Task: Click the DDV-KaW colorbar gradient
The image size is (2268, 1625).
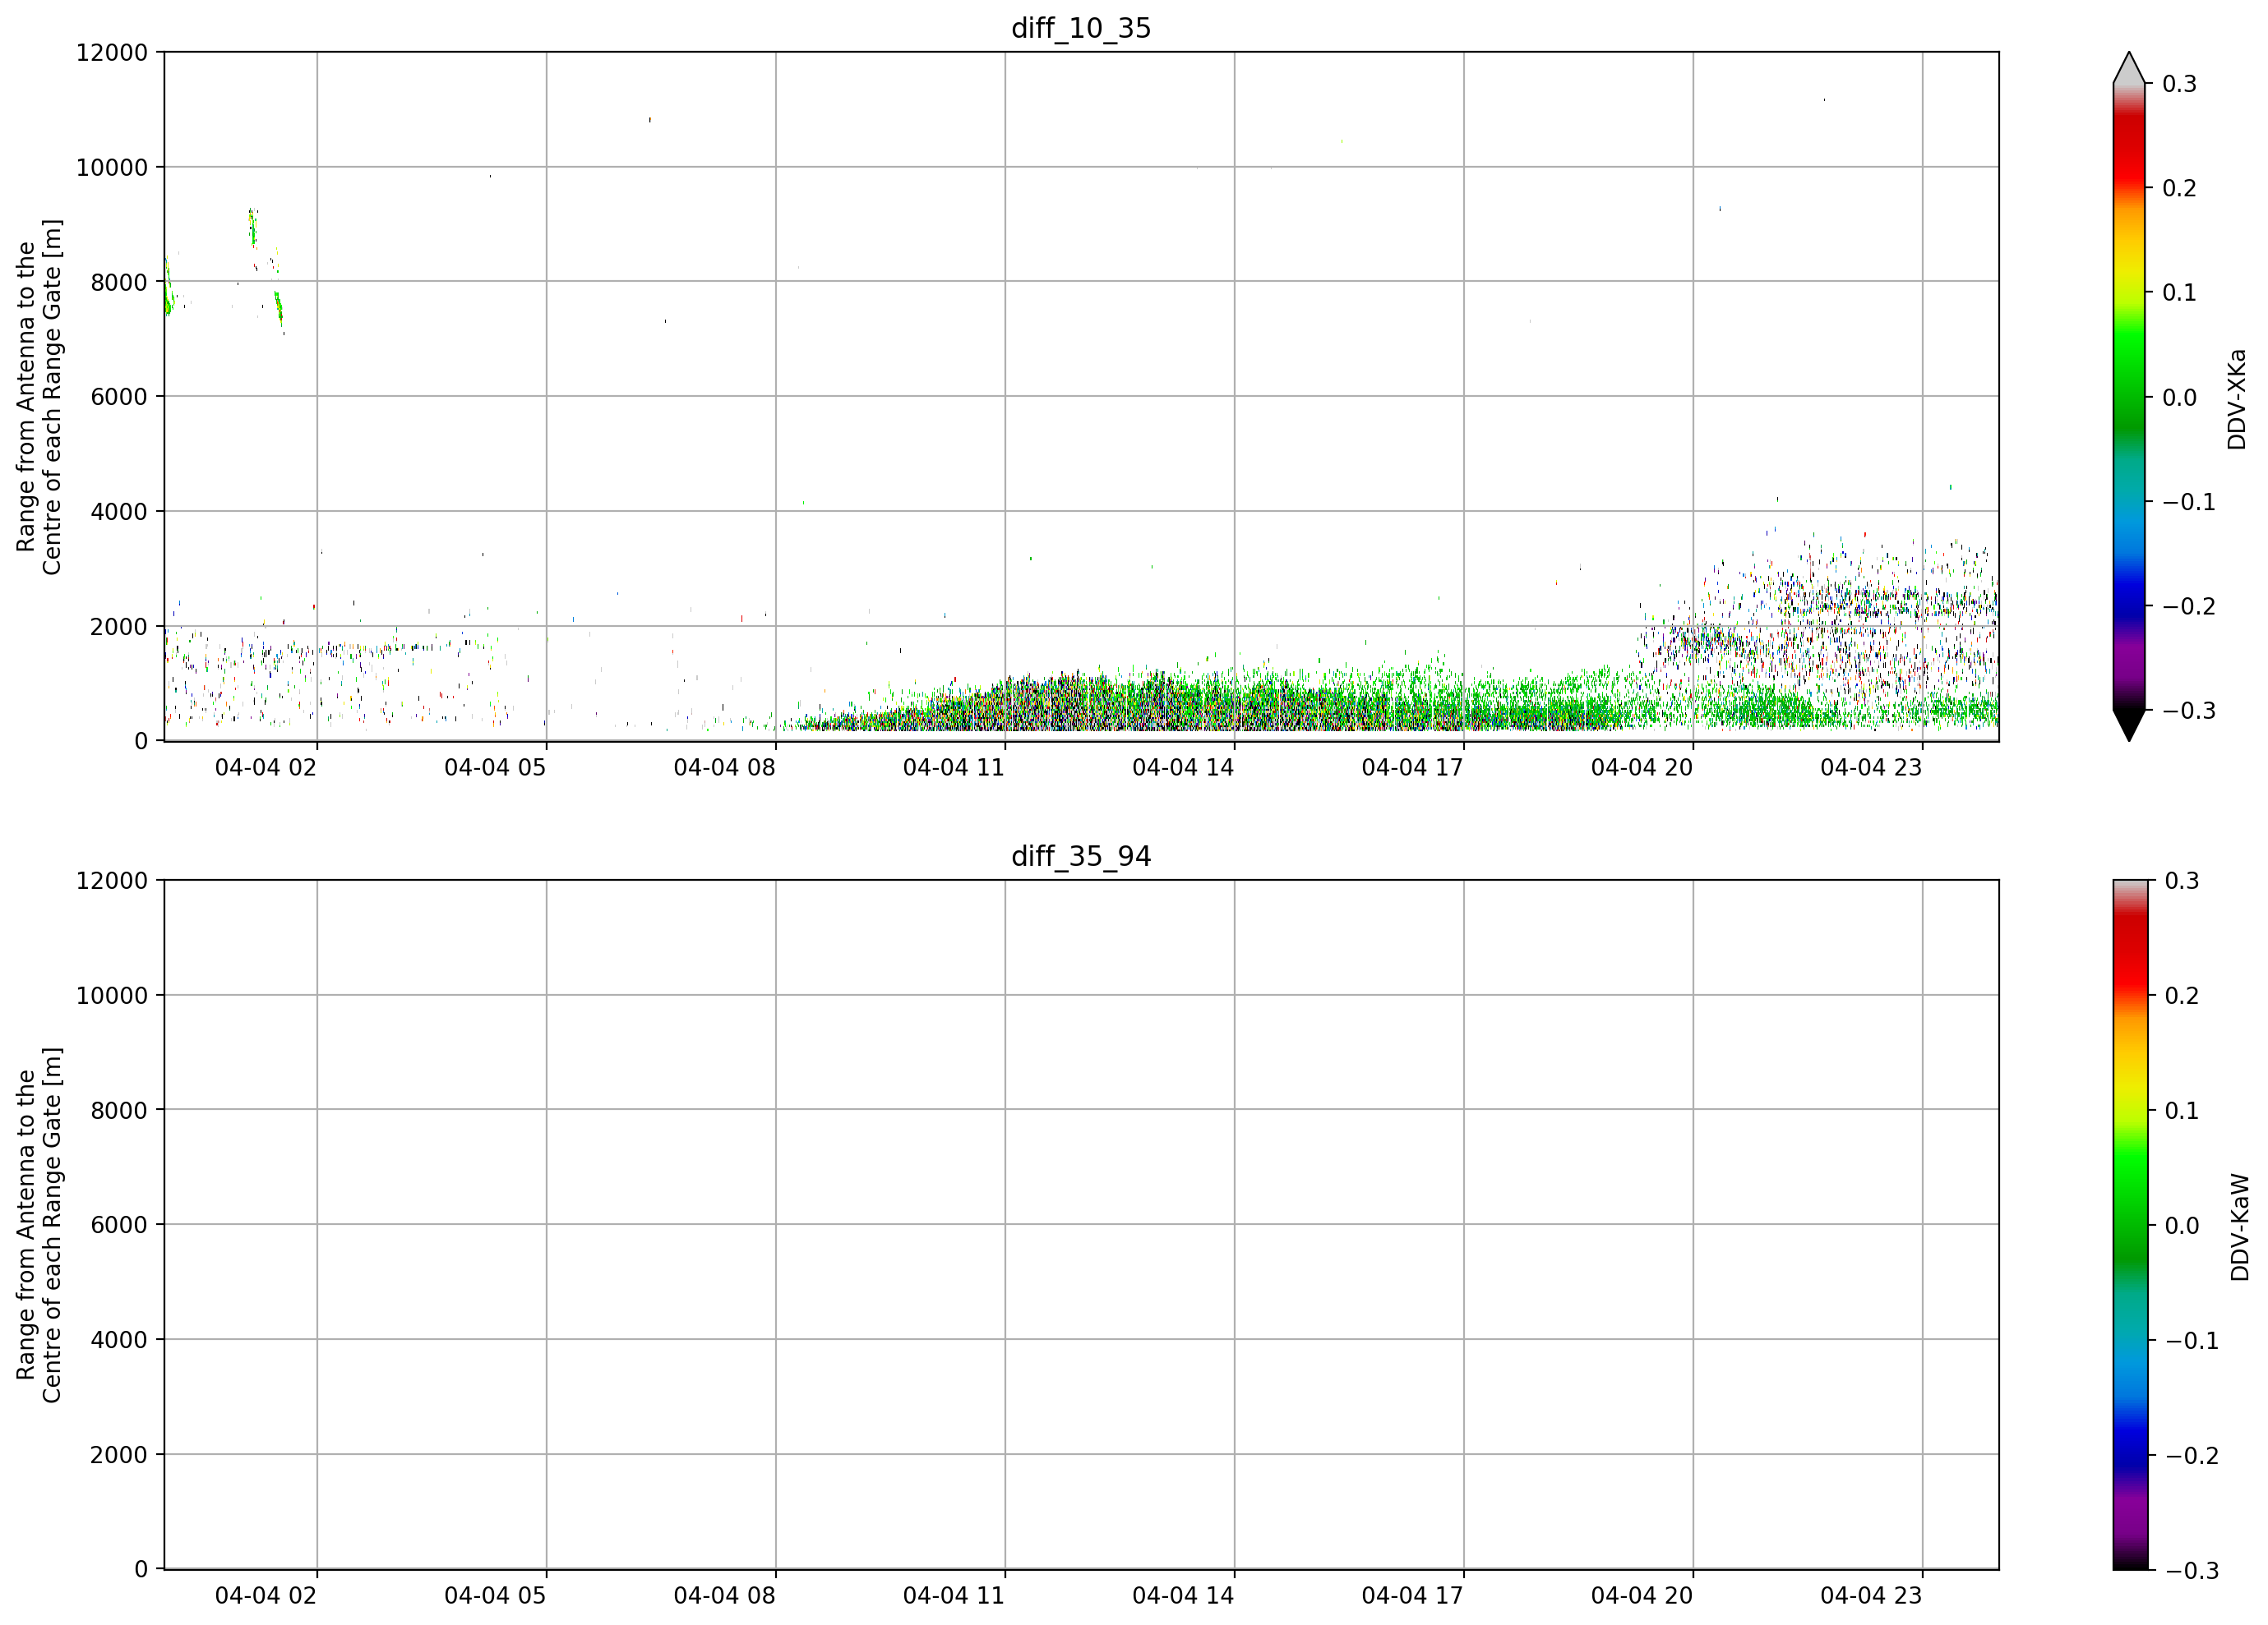Action: tap(2129, 1225)
